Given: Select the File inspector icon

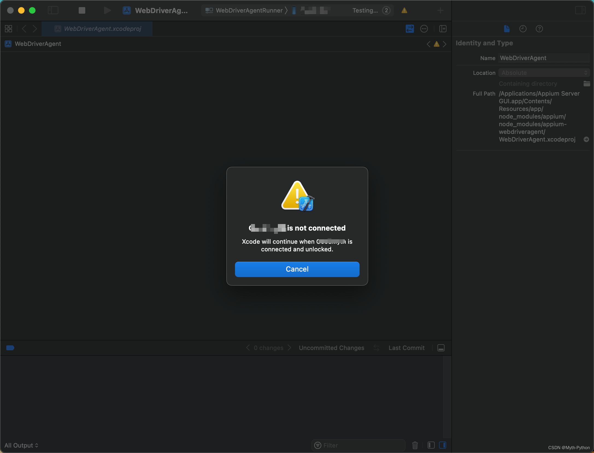Looking at the screenshot, I should [x=507, y=29].
